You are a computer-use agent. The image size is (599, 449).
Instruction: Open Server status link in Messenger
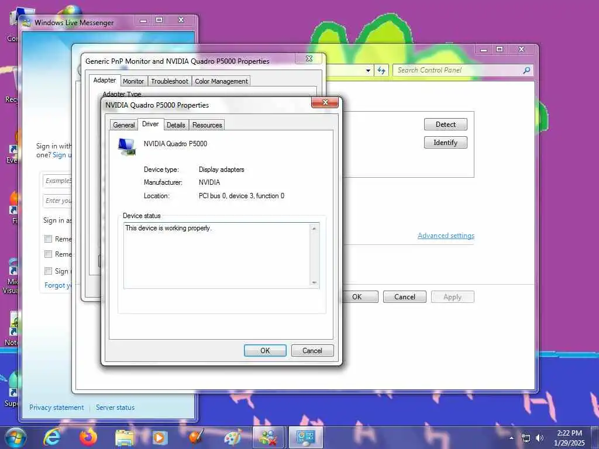coord(115,407)
